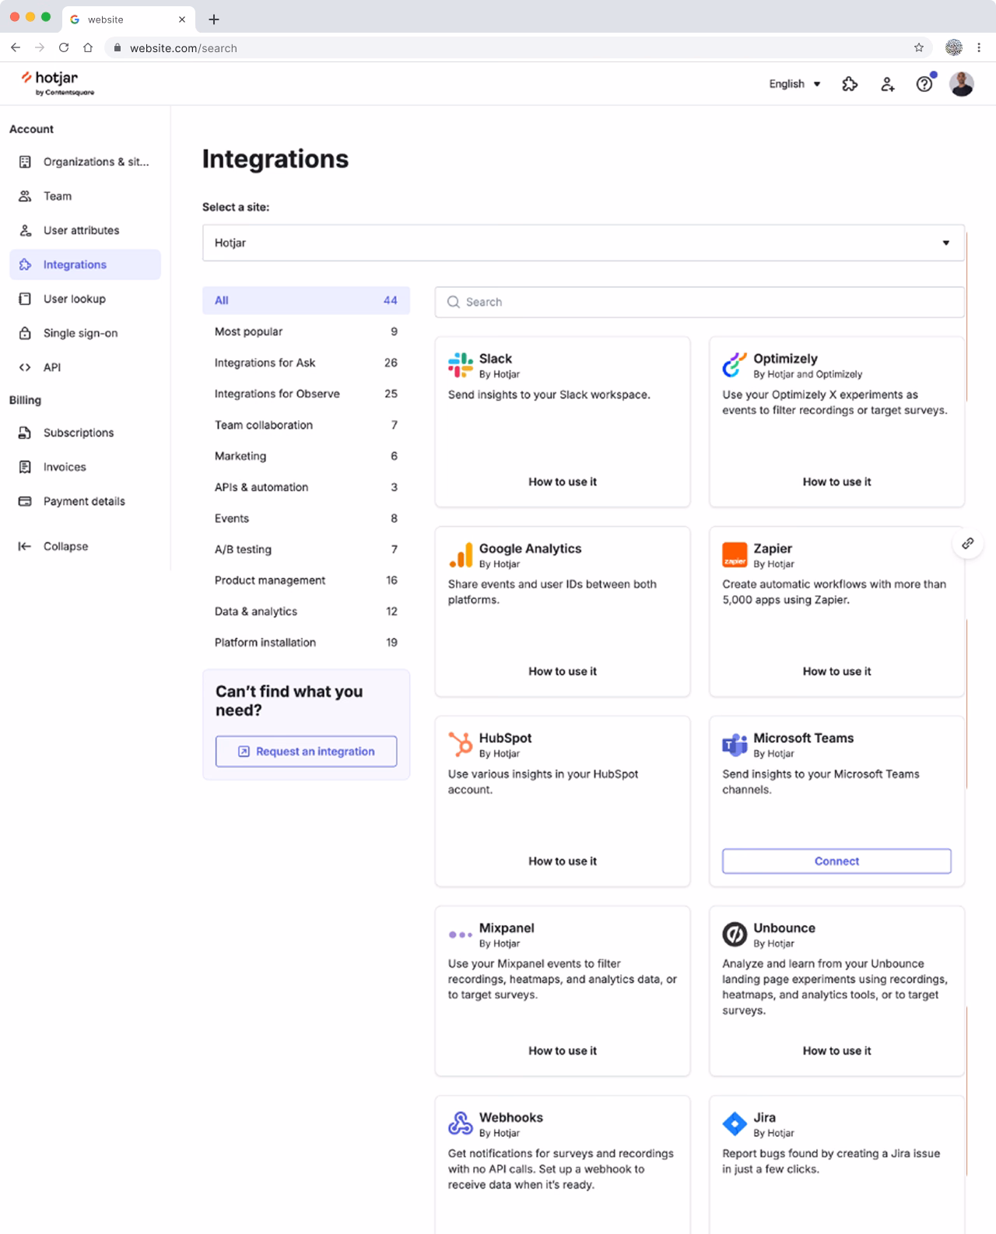This screenshot has width=996, height=1234.
Task: Click the User lookup sidebar icon
Action: coord(25,299)
